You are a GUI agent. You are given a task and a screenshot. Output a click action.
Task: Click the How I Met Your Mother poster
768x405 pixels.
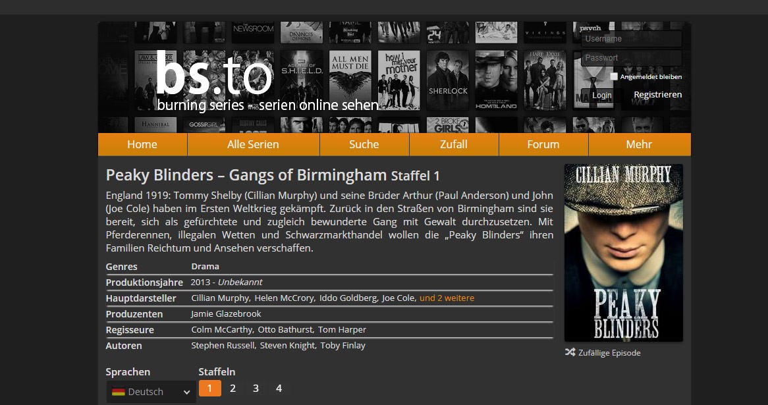(399, 80)
